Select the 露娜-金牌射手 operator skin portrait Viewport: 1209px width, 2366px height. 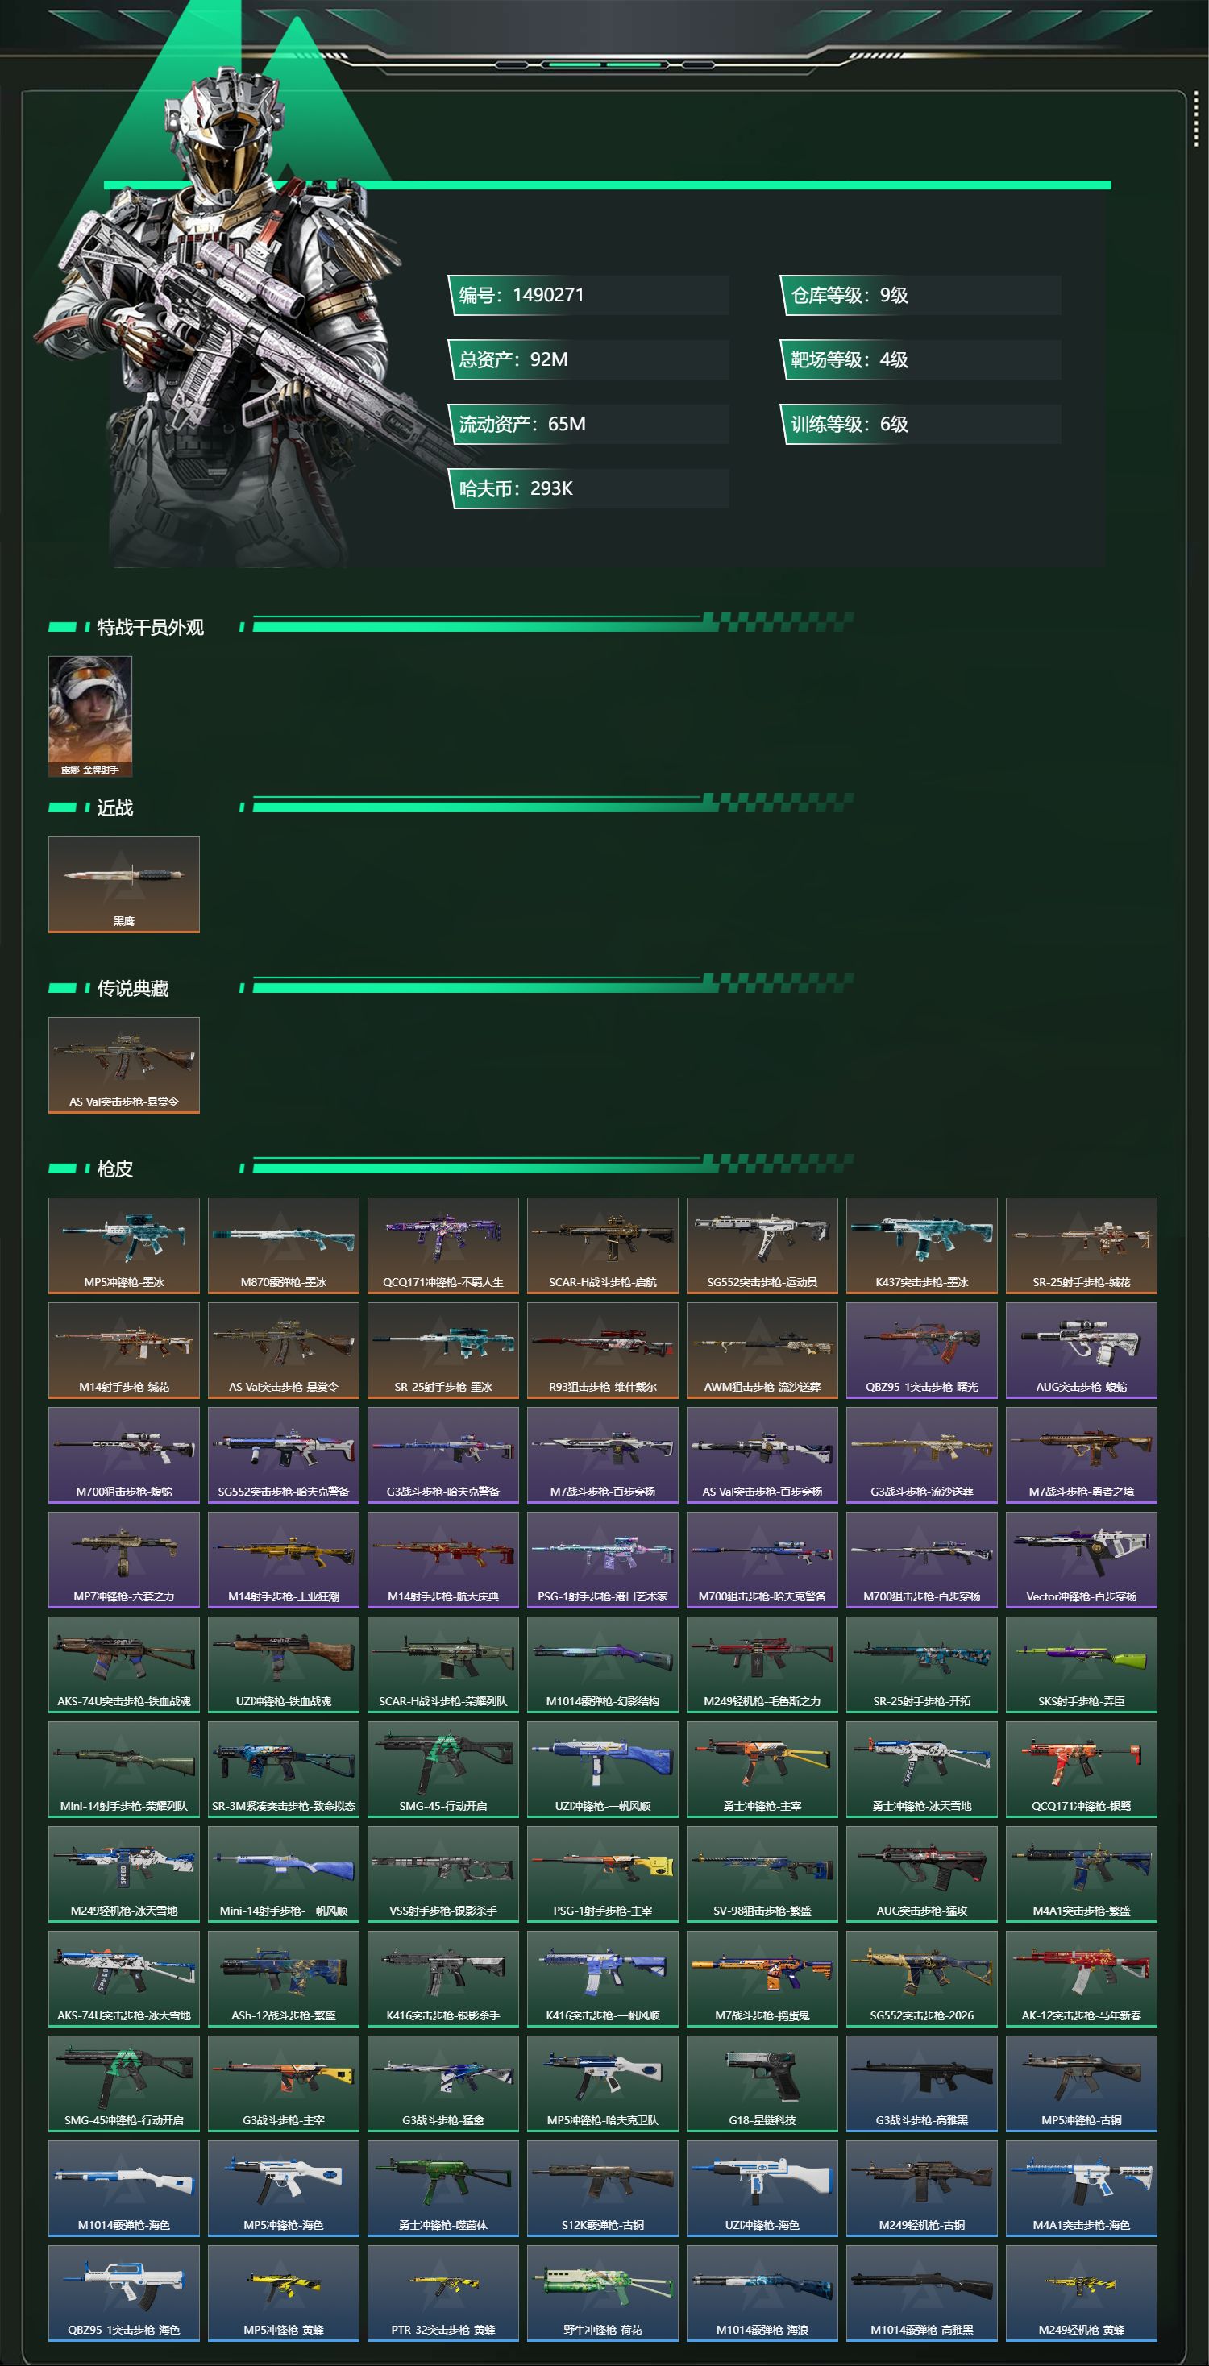pos(90,716)
